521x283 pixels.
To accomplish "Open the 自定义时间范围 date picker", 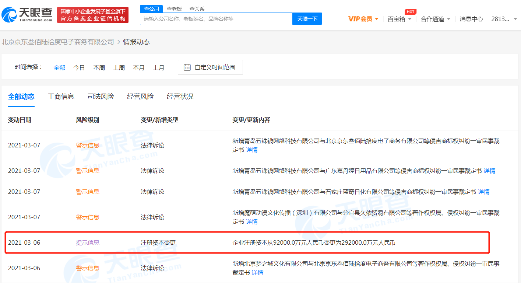I will (x=210, y=67).
